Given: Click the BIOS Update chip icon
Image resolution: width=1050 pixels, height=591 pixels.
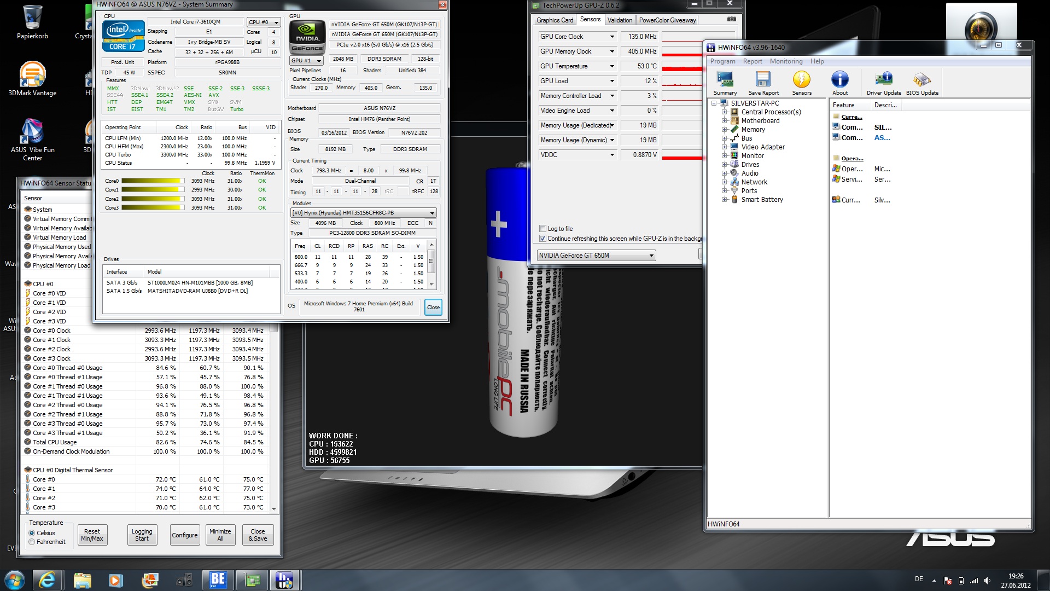Looking at the screenshot, I should pos(922,80).
